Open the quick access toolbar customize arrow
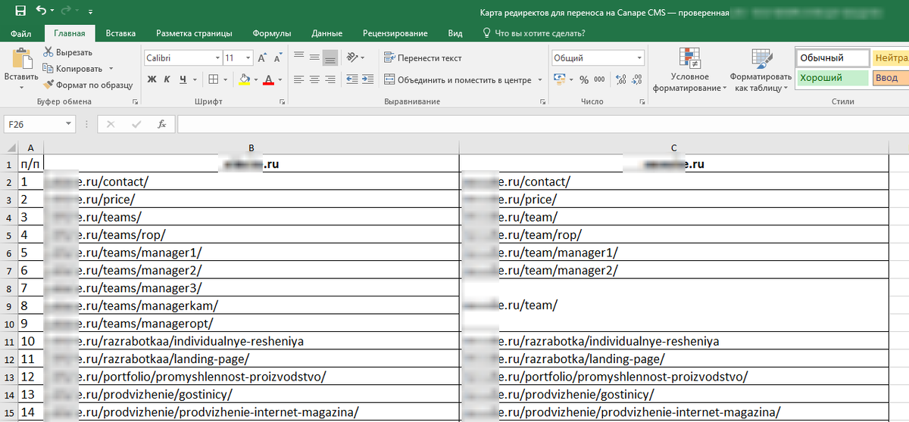909x422 pixels. pos(91,12)
